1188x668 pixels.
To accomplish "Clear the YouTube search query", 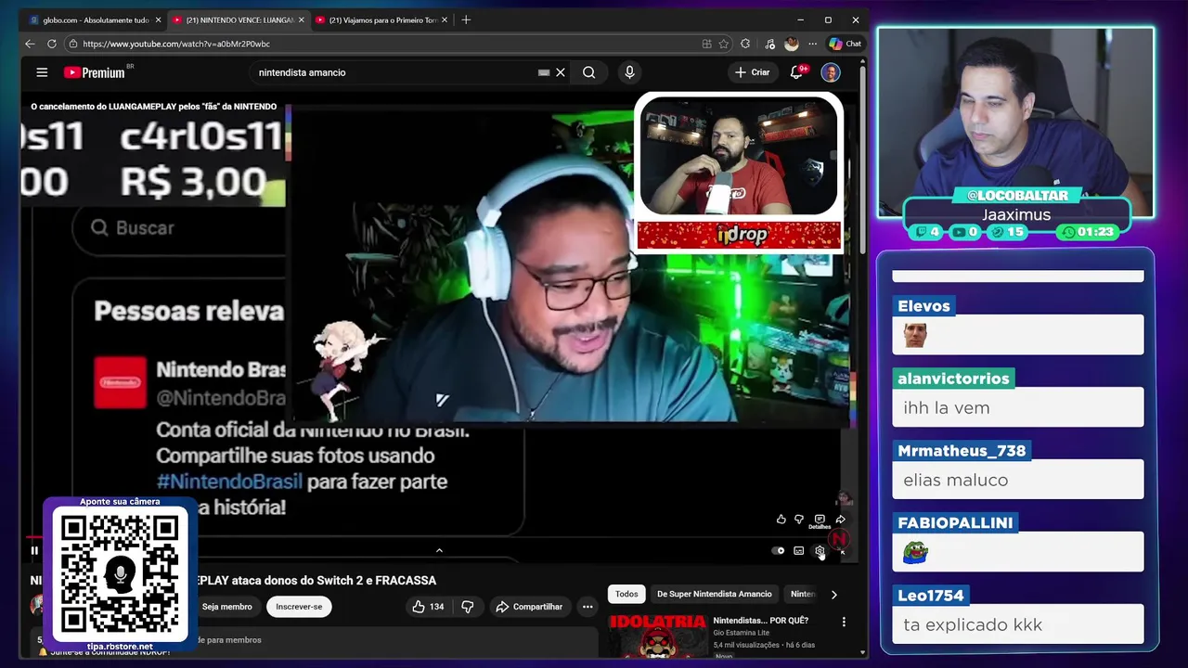I will point(561,72).
